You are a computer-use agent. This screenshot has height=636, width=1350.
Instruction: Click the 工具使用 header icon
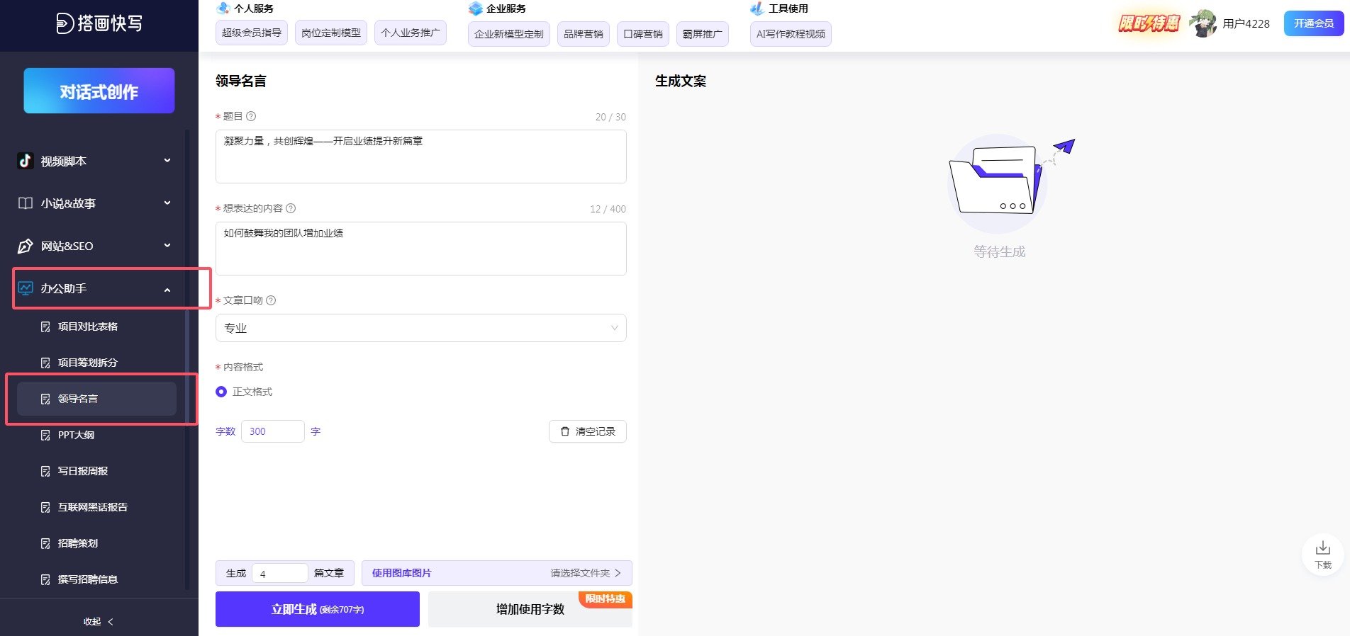tap(757, 8)
